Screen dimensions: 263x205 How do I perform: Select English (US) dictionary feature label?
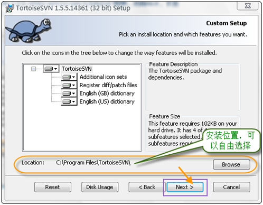click(x=107, y=101)
